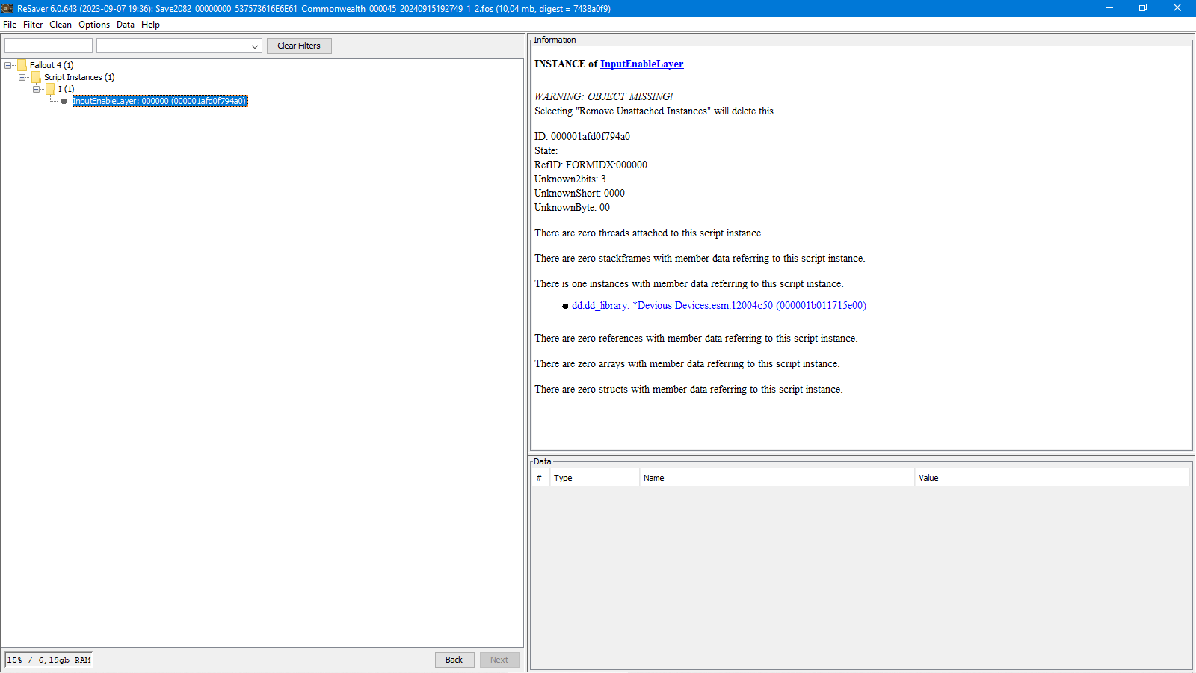Click into the filter text input field
1196x673 pixels.
pos(49,46)
